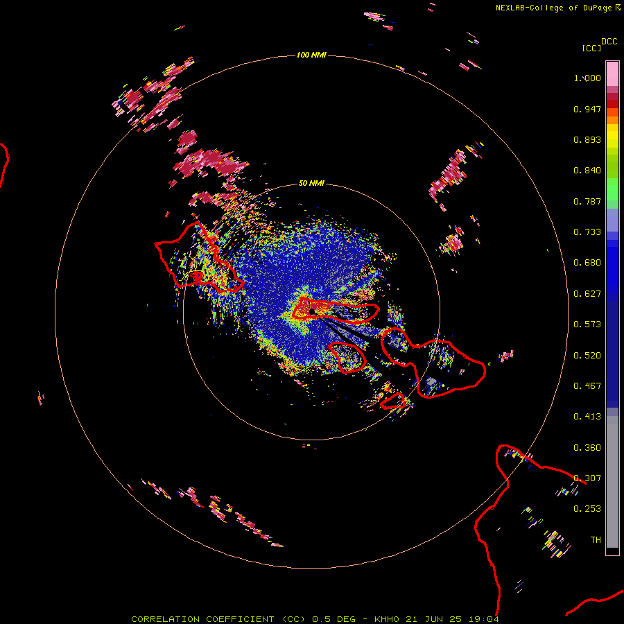Click the KHMO radar site black center dot
Viewport: 624px width, 624px height.
coord(312,311)
